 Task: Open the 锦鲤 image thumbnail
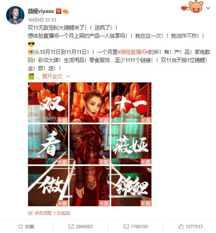pyautogui.click(x=131, y=186)
